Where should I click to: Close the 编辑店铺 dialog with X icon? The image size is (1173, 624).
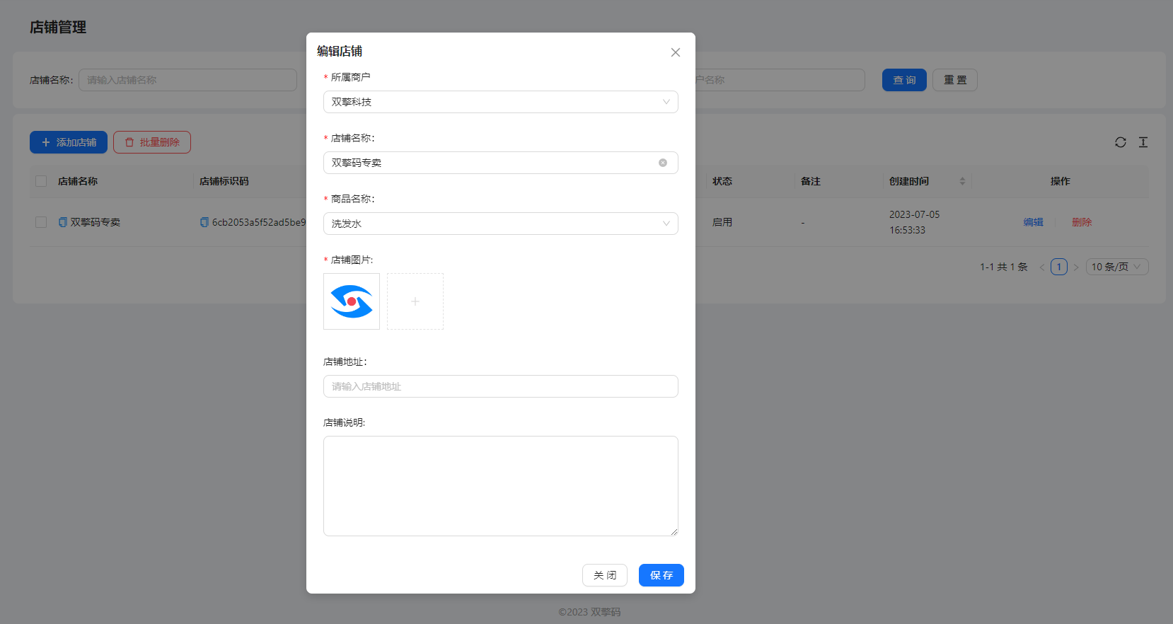(x=676, y=52)
